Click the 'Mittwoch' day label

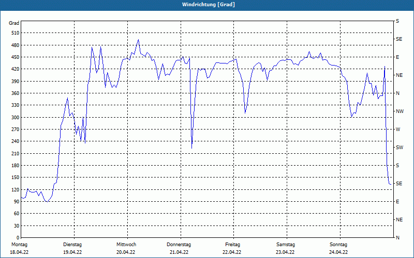126,245
